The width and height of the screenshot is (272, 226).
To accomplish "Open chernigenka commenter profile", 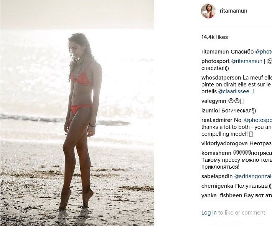I will click(217, 186).
